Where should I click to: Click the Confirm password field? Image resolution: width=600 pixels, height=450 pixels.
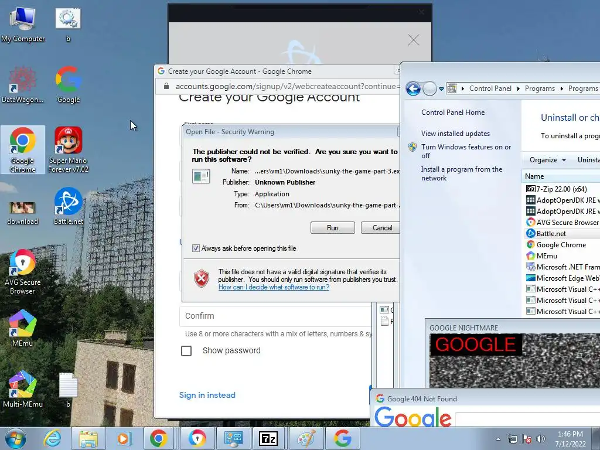click(275, 316)
